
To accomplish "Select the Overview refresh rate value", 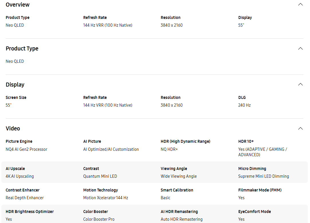I will click(x=108, y=25).
